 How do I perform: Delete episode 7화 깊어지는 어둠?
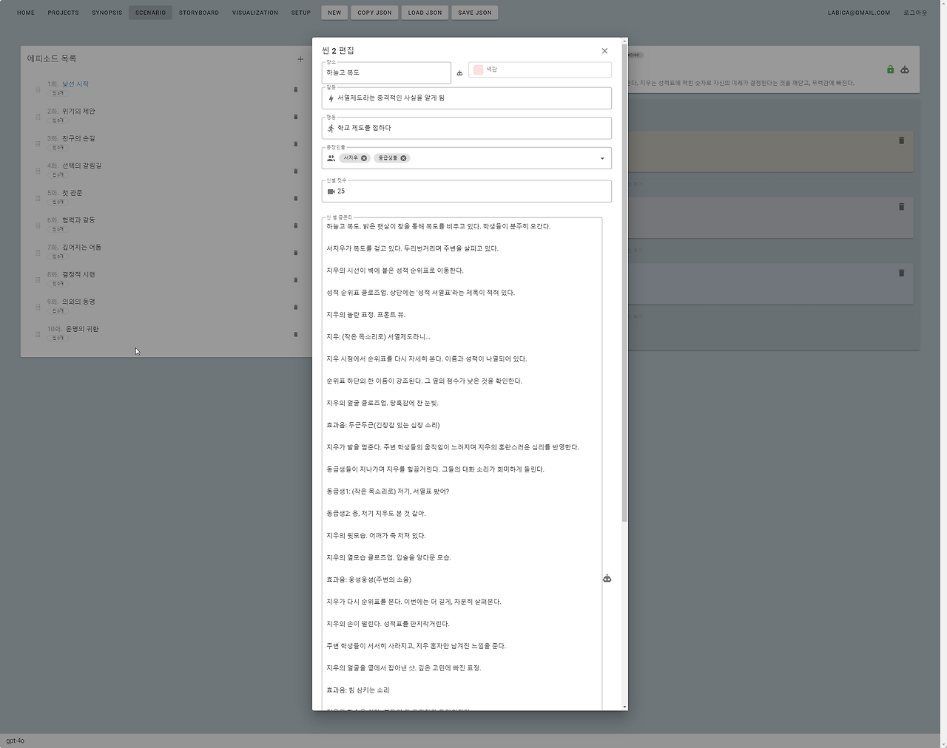point(296,253)
